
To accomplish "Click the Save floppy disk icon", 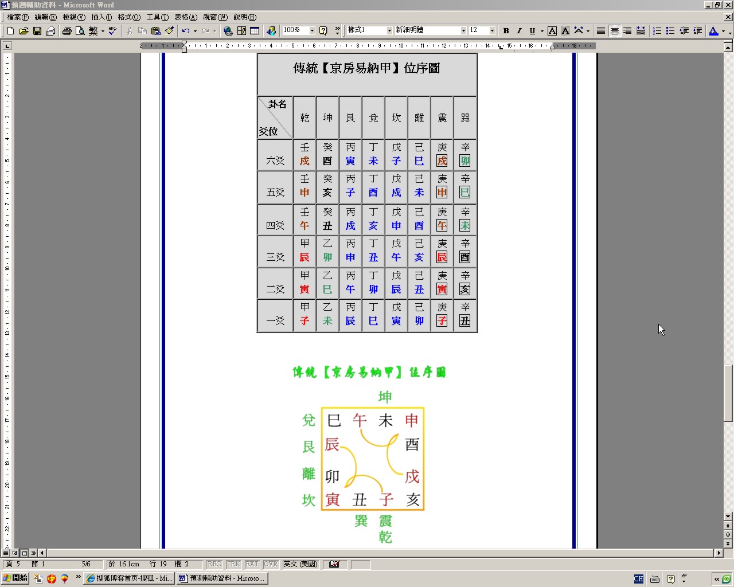I will coord(37,31).
